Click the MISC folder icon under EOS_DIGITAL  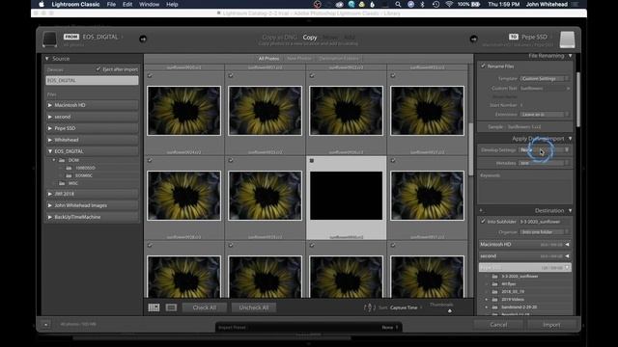point(62,183)
